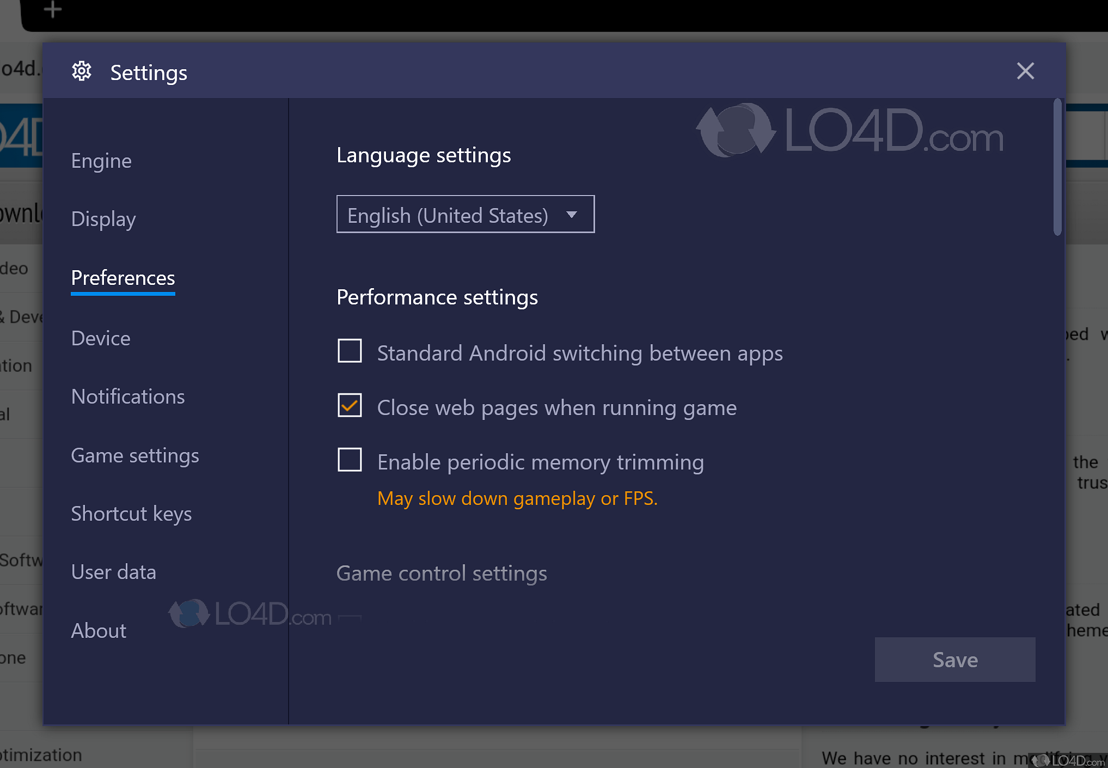
Task: Open the Shortcut keys section
Action: point(131,513)
